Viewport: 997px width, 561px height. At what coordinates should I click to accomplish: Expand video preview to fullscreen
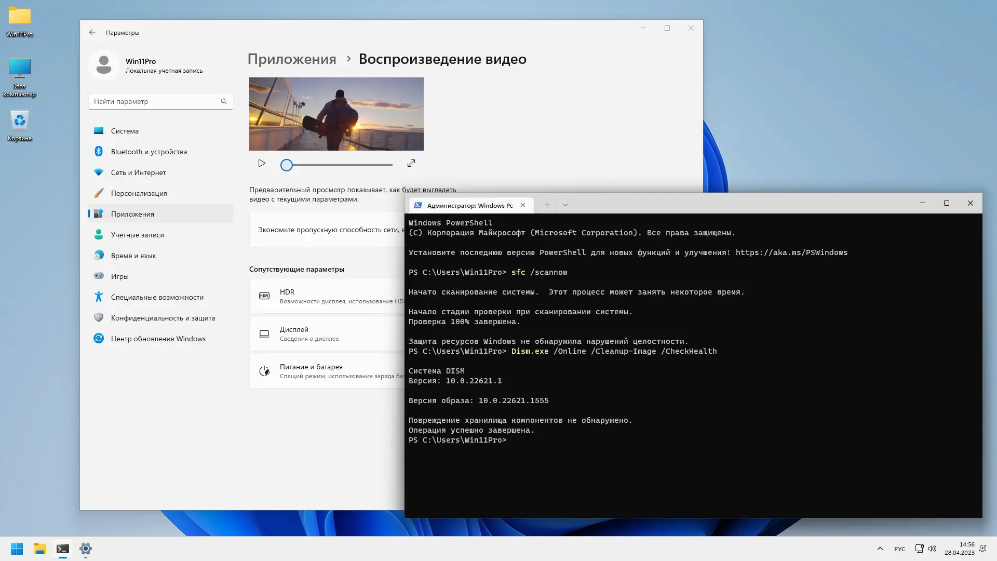coord(411,164)
